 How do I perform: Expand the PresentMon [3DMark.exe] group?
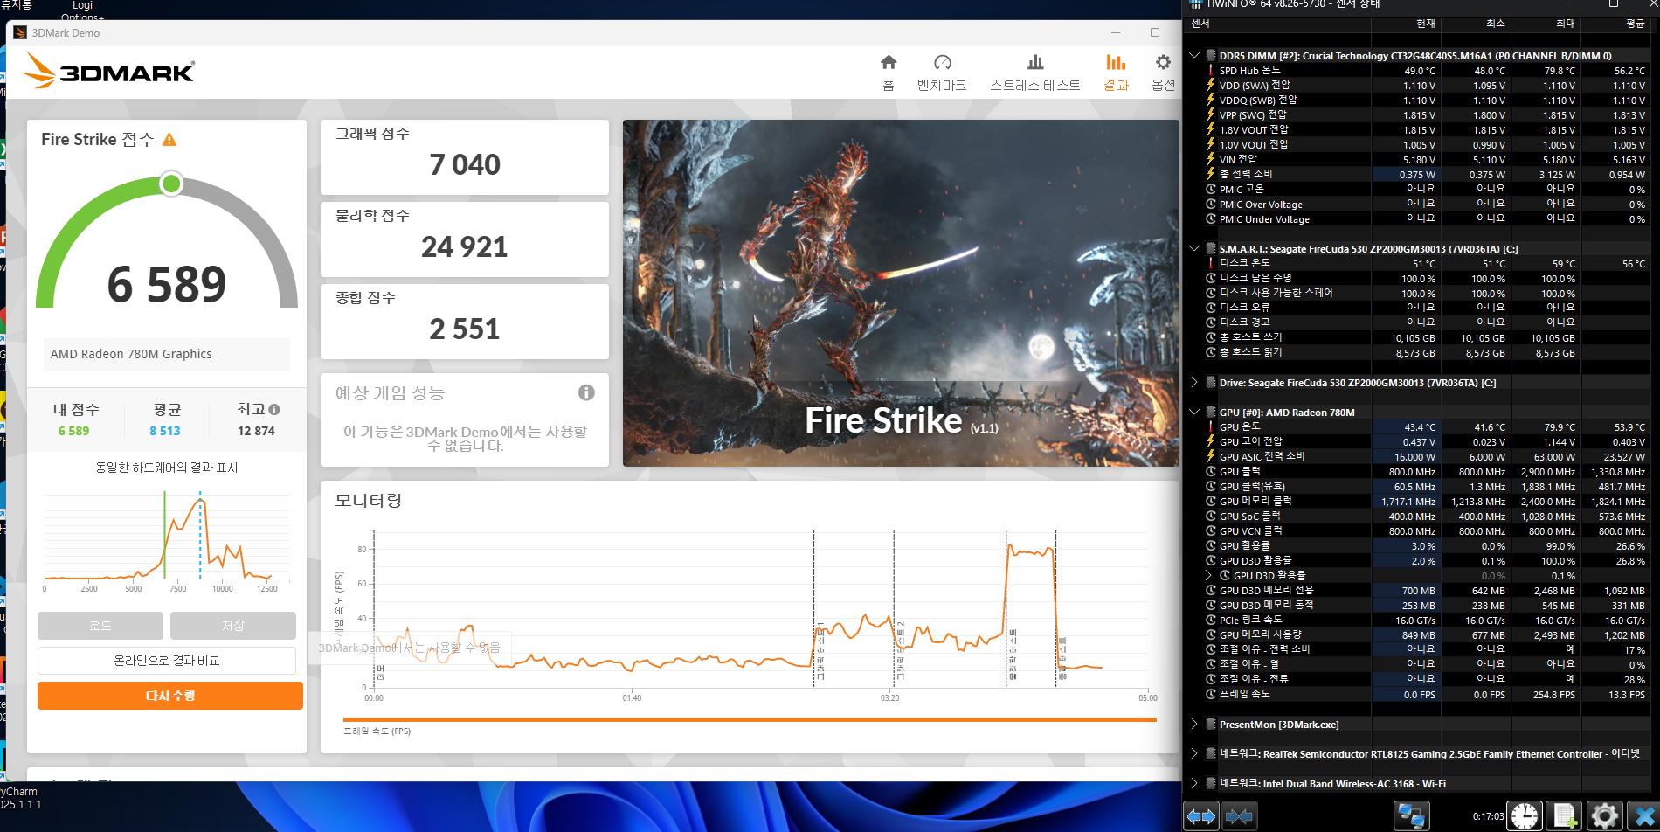[x=1194, y=724]
